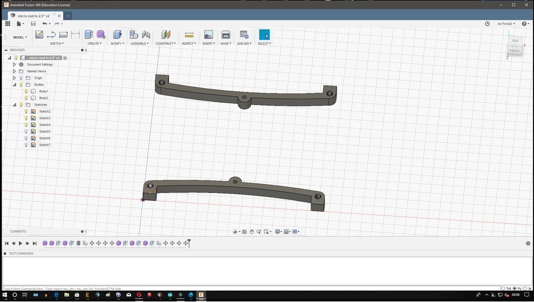Open the Measure tool in Inspect
Image resolution: width=534 pixels, height=302 pixels.
click(x=189, y=35)
